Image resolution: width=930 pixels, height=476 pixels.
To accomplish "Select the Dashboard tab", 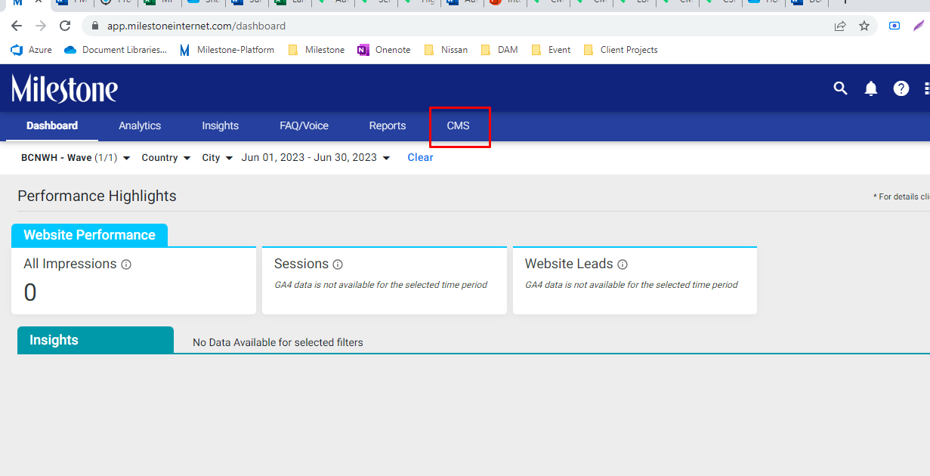I will [x=52, y=125].
